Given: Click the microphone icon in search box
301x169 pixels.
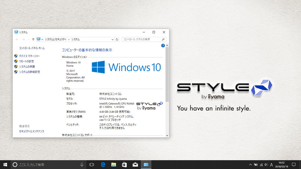Looking at the screenshot, I should (82, 164).
